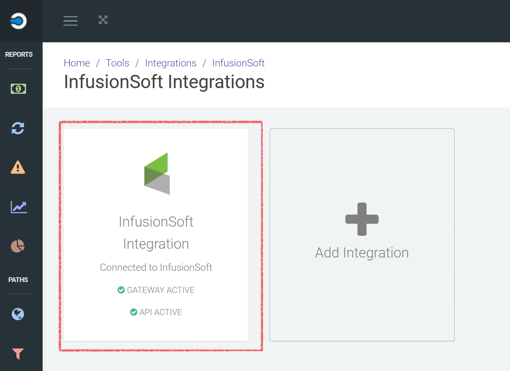Open the InfusionSoft Integration card title
This screenshot has width=510, height=371.
[x=156, y=233]
